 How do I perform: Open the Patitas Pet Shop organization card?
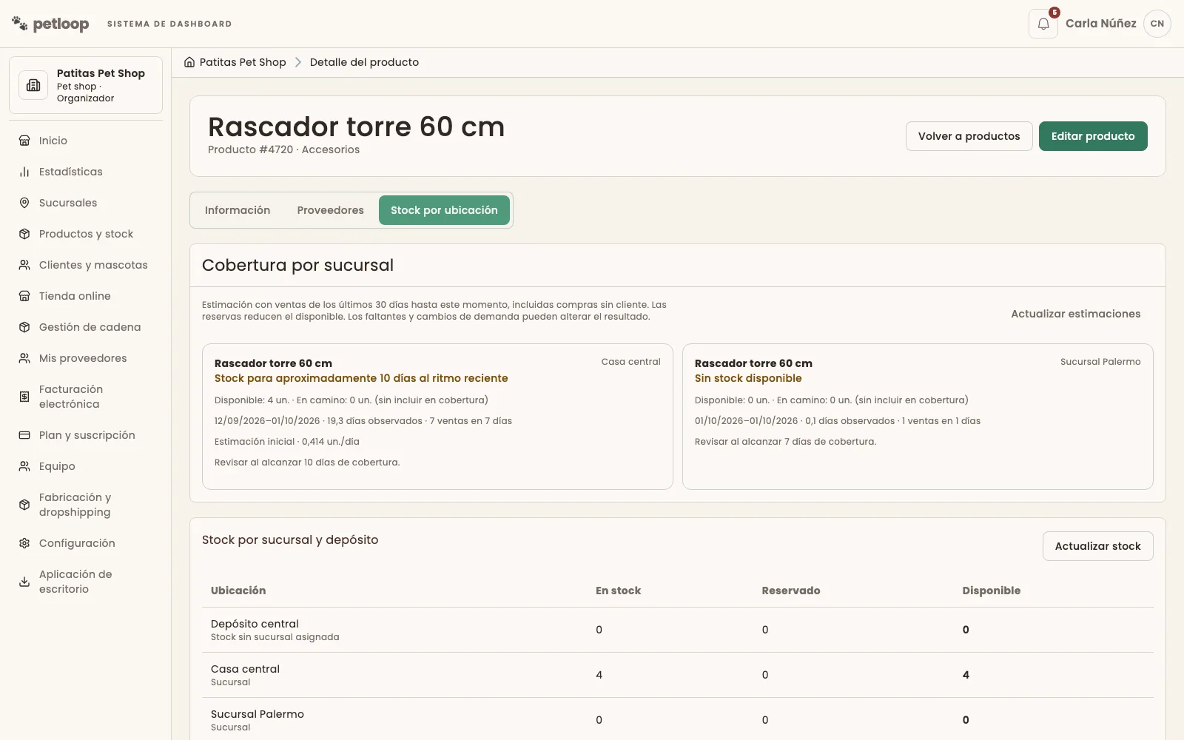click(x=86, y=85)
